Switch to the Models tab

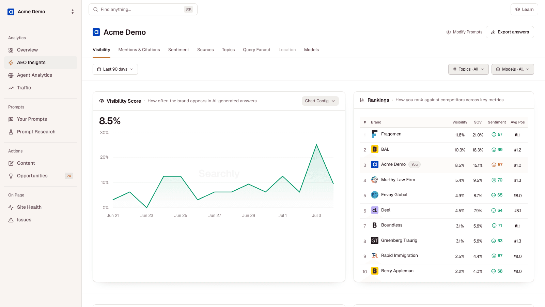pos(311,50)
